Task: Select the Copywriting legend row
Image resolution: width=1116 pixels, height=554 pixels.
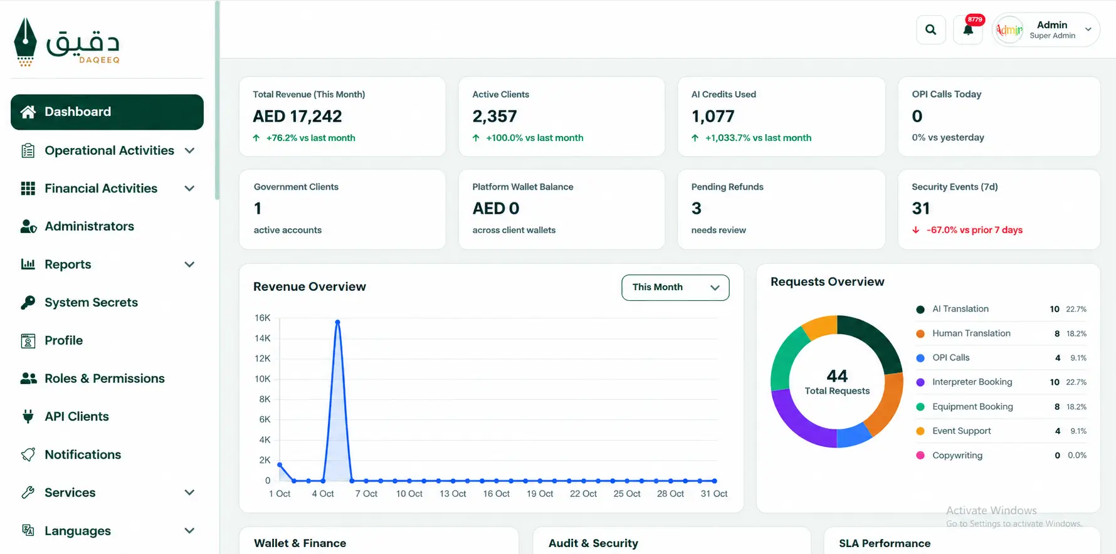Action: coord(1001,456)
